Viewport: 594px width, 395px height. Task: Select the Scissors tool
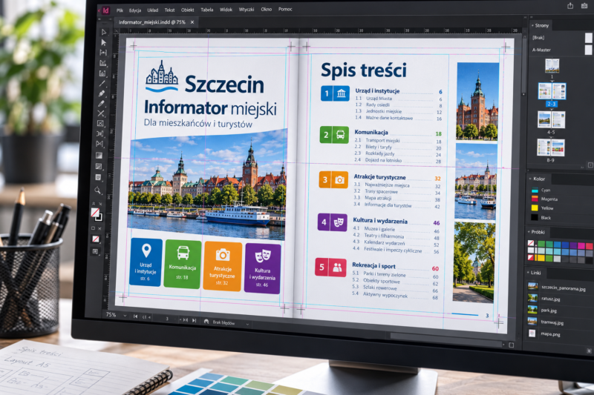(x=101, y=113)
